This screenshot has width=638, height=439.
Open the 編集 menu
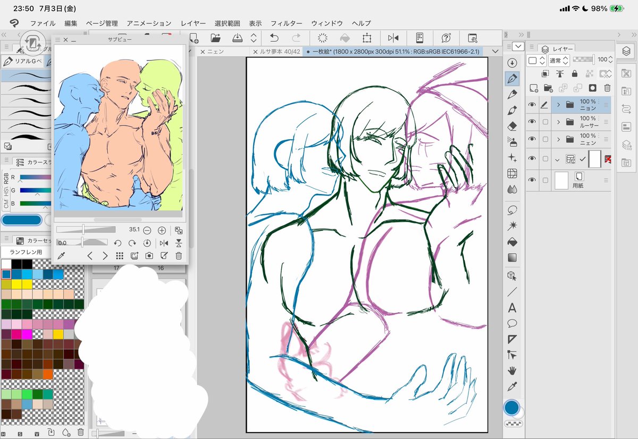point(71,23)
